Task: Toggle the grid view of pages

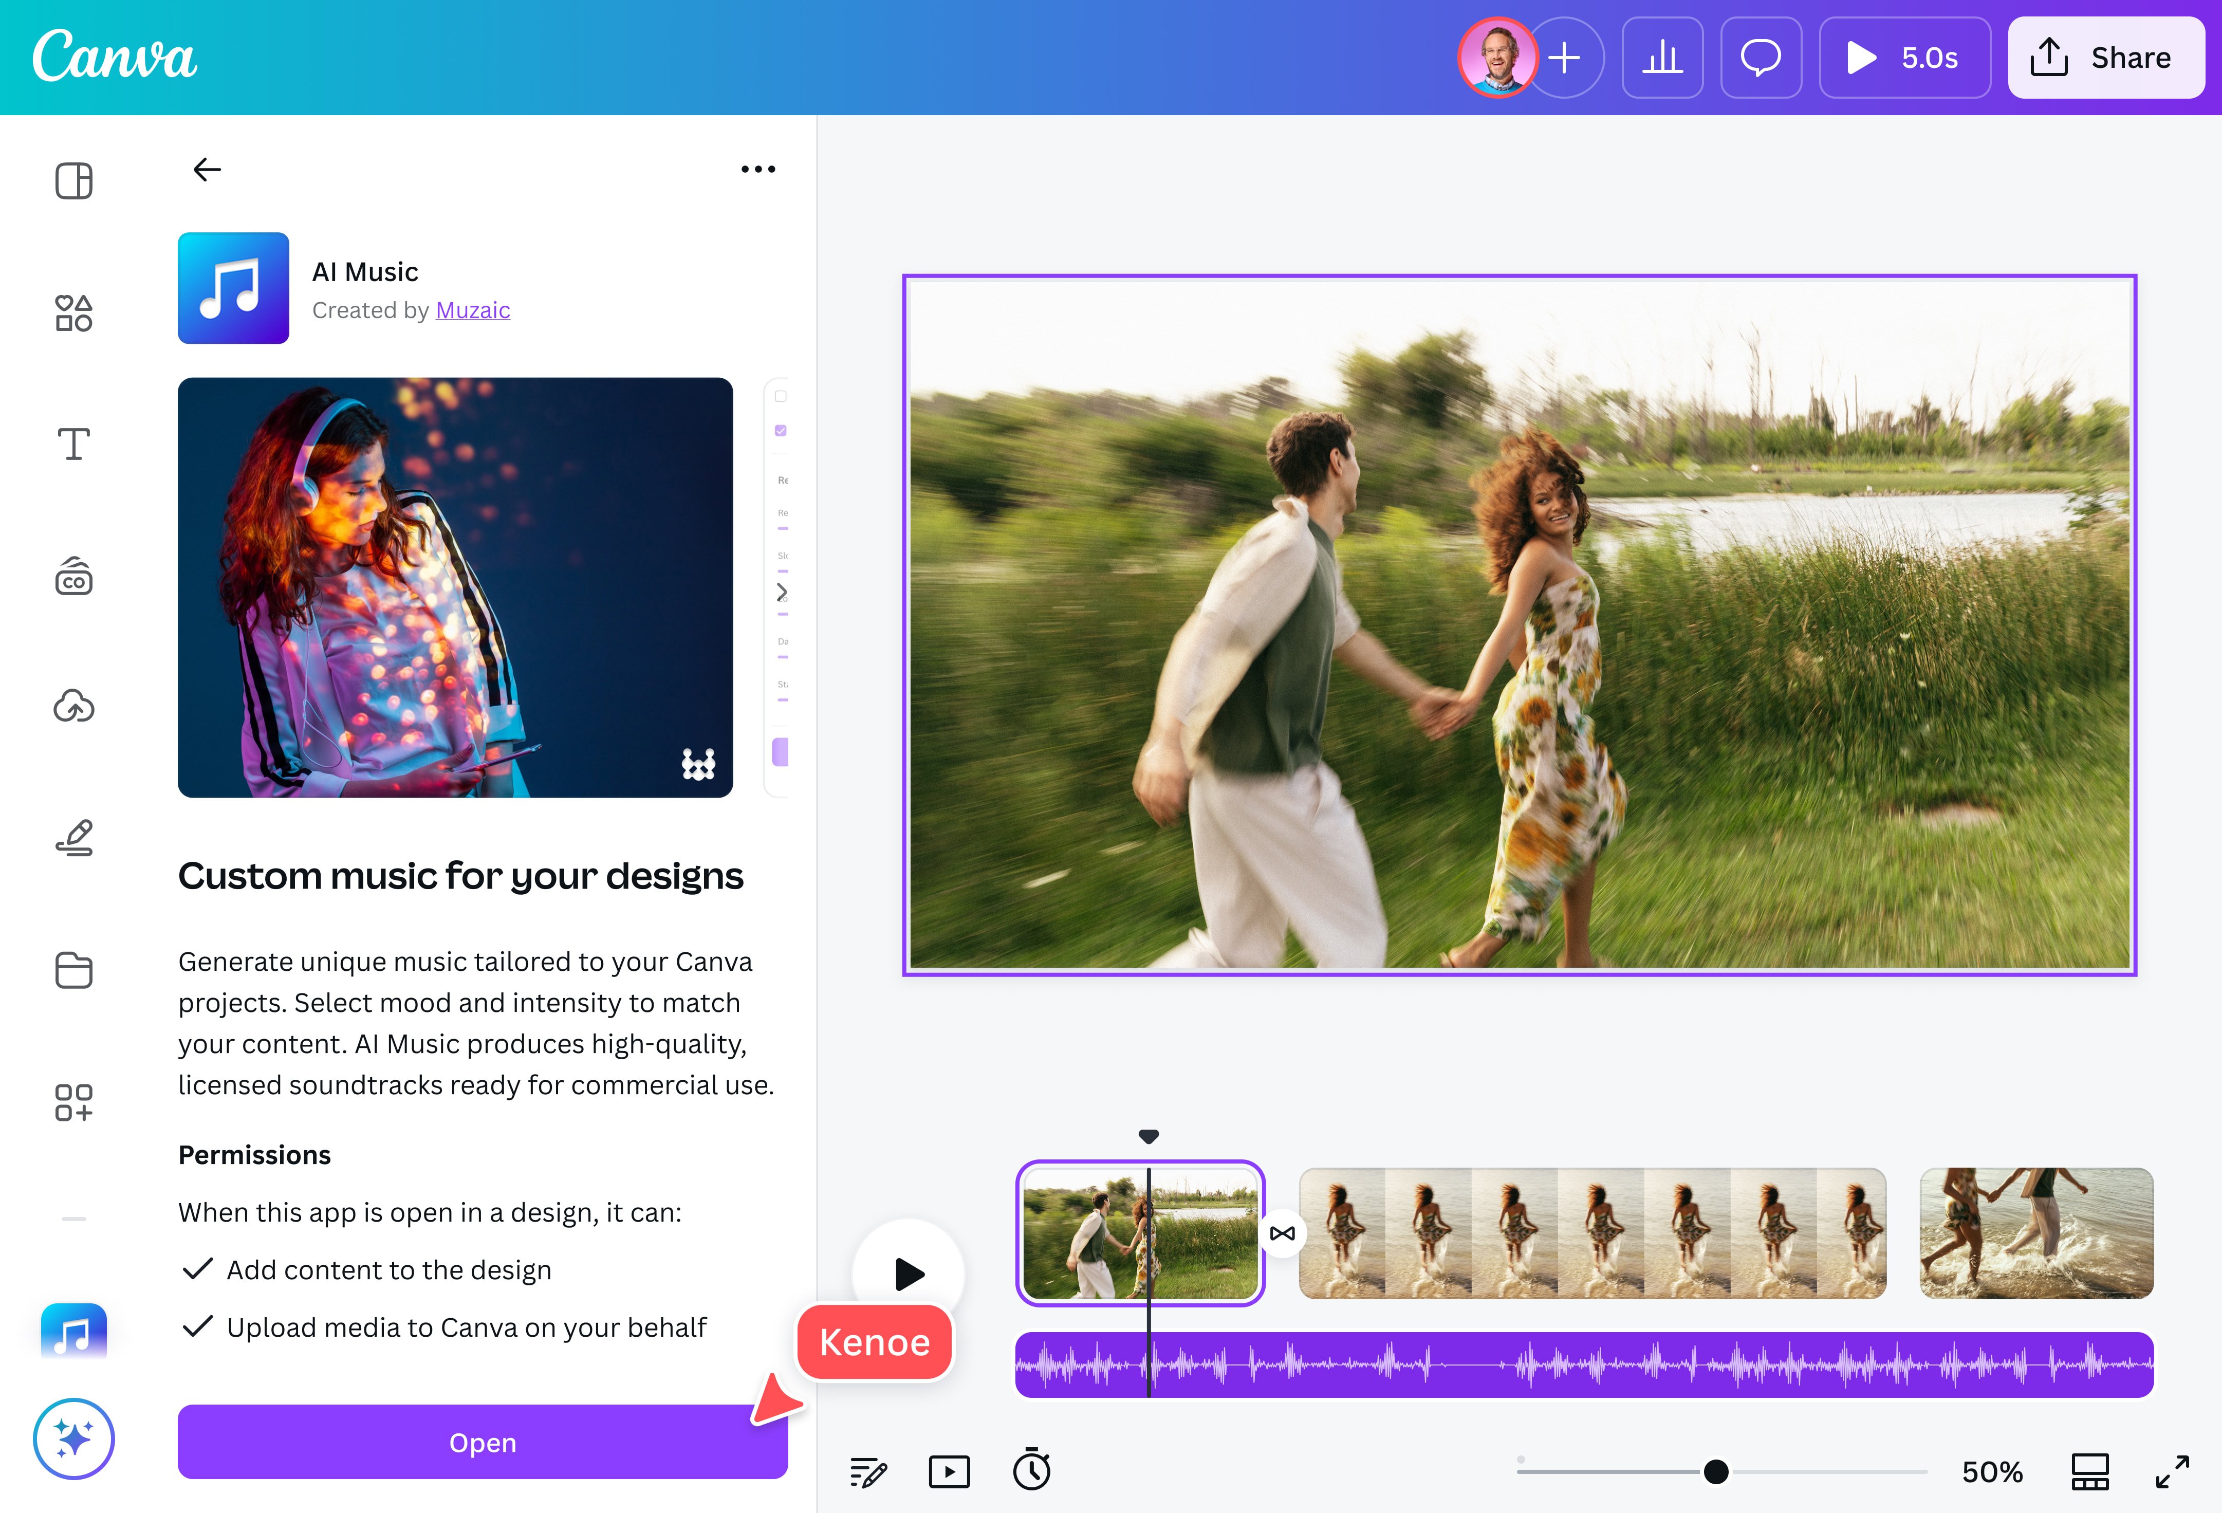Action: pyautogui.click(x=2089, y=1471)
